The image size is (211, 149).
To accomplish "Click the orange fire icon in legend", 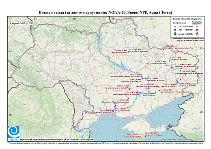I will point(197,34).
